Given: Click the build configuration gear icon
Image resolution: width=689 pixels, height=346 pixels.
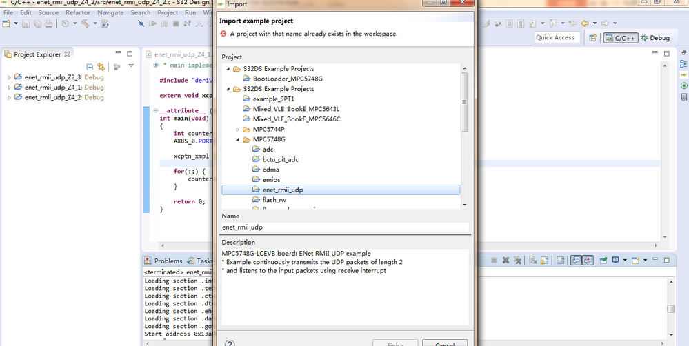Looking at the screenshot, I should tap(65, 23).
